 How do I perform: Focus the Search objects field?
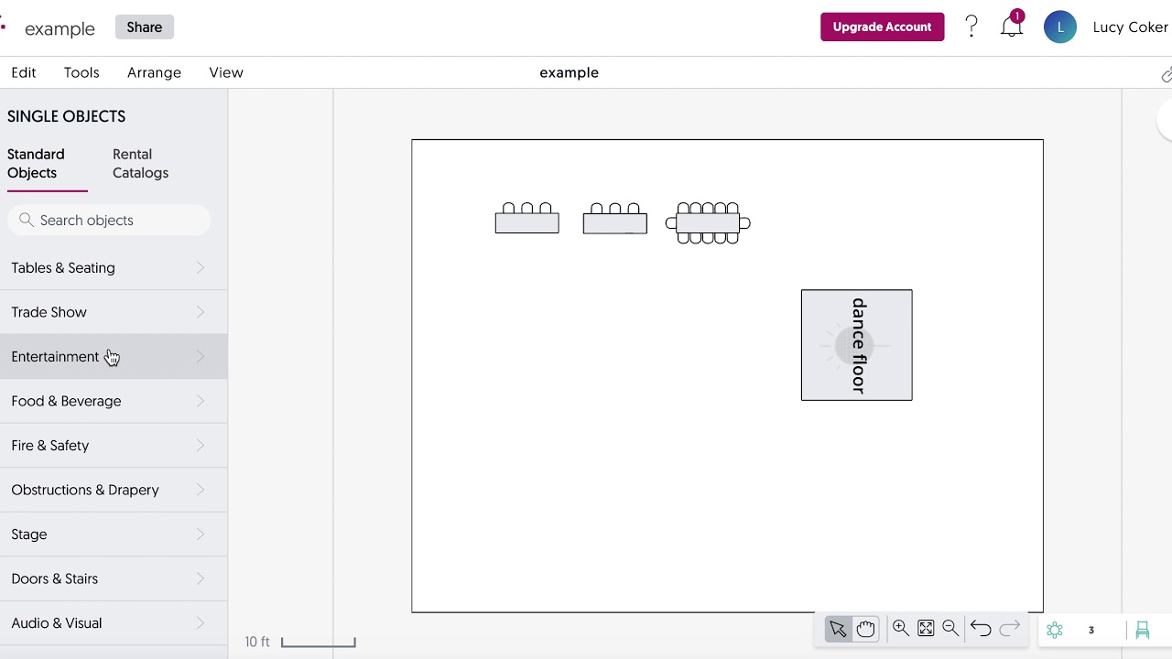(x=109, y=221)
